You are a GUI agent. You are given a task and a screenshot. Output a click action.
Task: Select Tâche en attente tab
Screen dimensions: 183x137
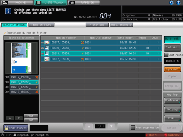point(14,25)
